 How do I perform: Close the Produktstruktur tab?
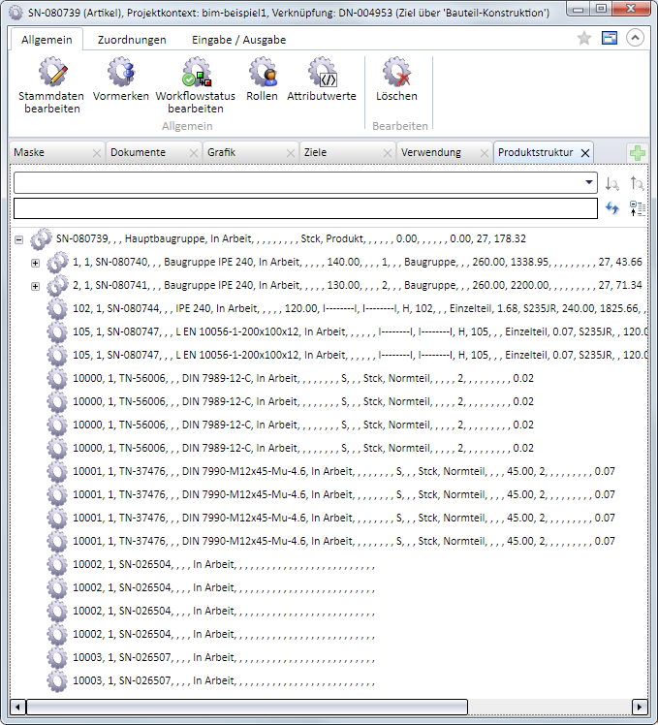tap(584, 153)
